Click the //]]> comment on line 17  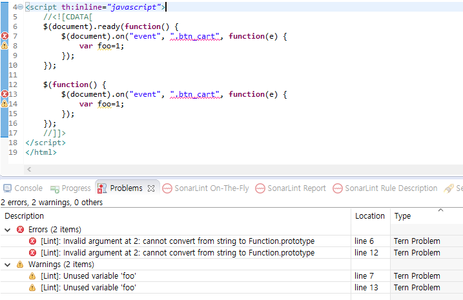[x=55, y=133]
